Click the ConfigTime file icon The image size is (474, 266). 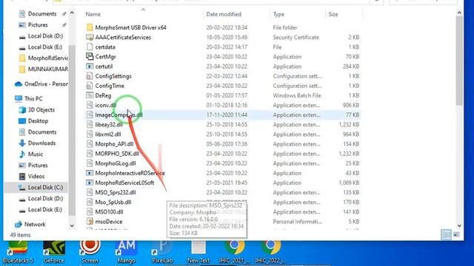pos(90,86)
